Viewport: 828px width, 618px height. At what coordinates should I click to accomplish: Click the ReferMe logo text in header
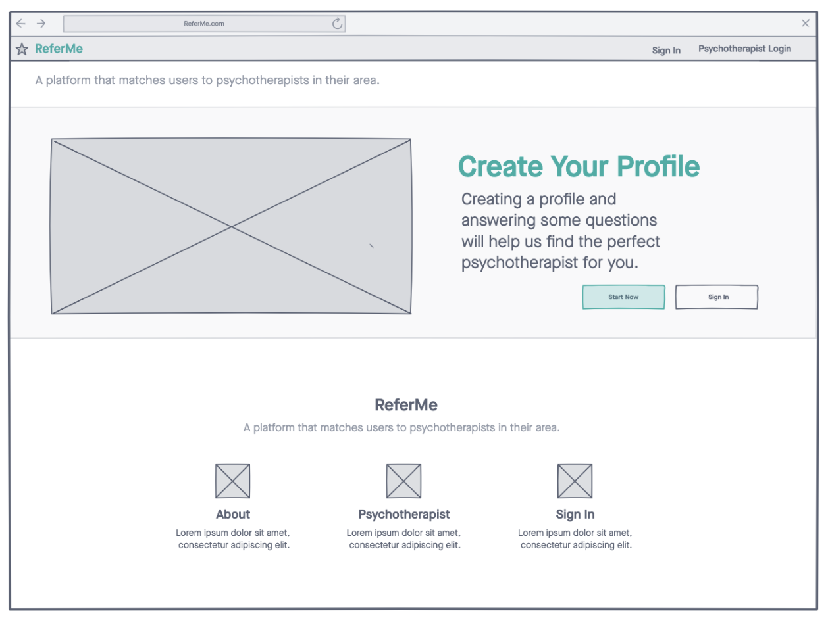59,49
